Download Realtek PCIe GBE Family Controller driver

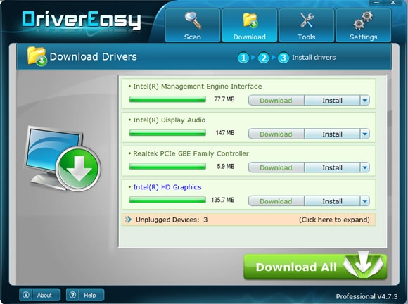tap(276, 167)
